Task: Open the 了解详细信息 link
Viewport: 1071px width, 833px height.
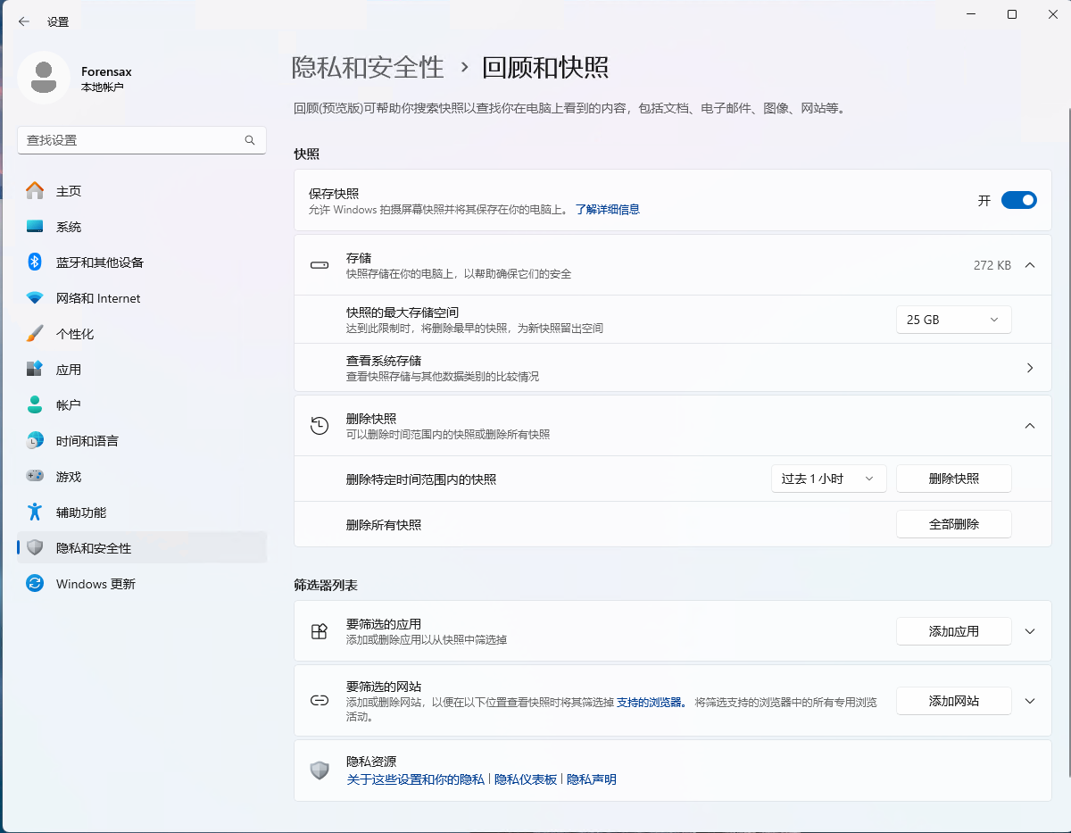Action: [607, 210]
